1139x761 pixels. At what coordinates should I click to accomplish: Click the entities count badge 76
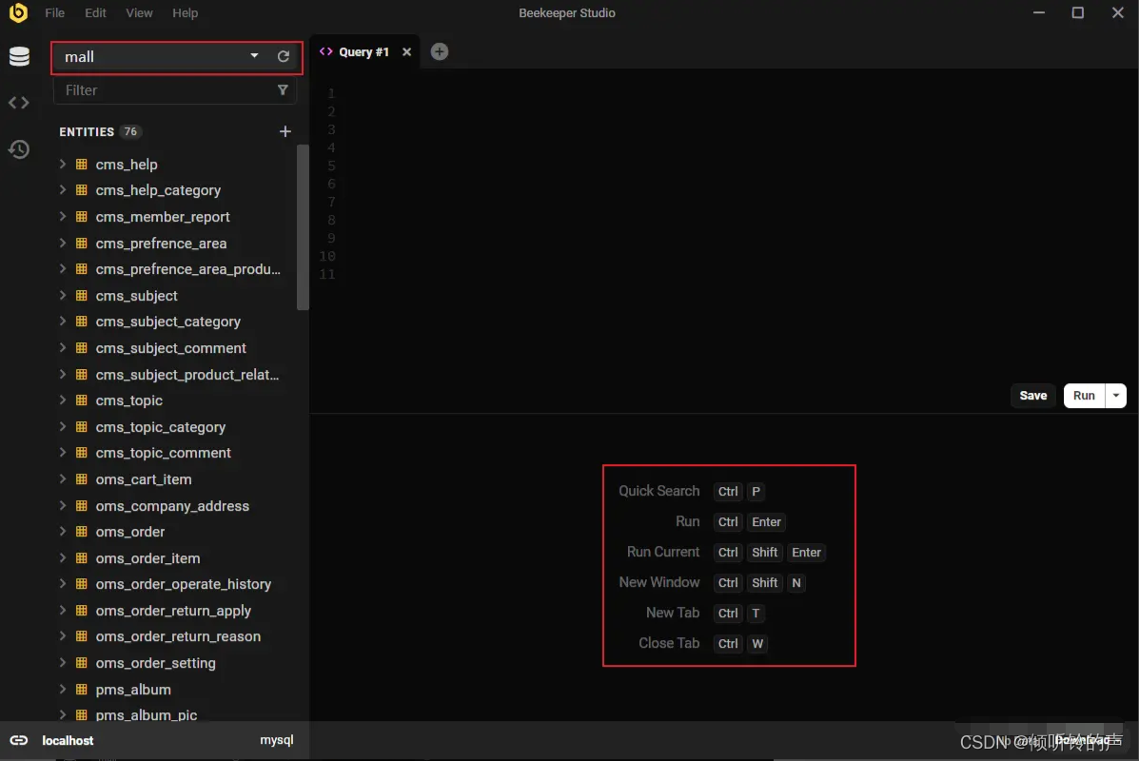130,131
